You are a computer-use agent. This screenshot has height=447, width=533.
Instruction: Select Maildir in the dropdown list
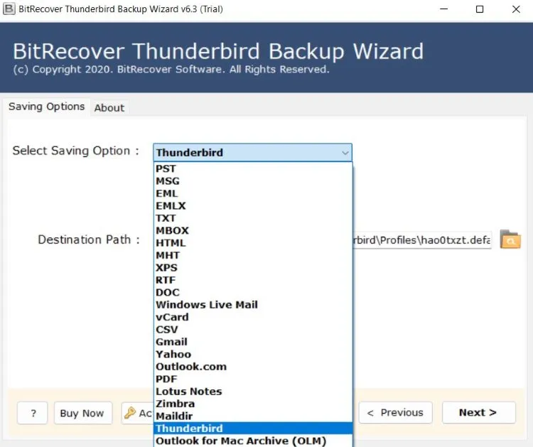(x=253, y=416)
